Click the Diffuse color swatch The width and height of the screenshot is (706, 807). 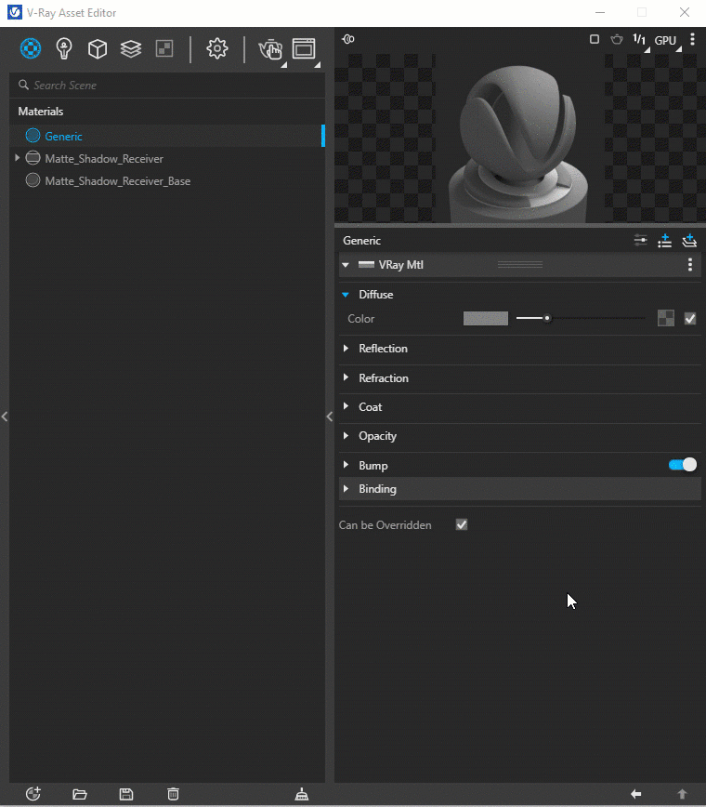486,319
